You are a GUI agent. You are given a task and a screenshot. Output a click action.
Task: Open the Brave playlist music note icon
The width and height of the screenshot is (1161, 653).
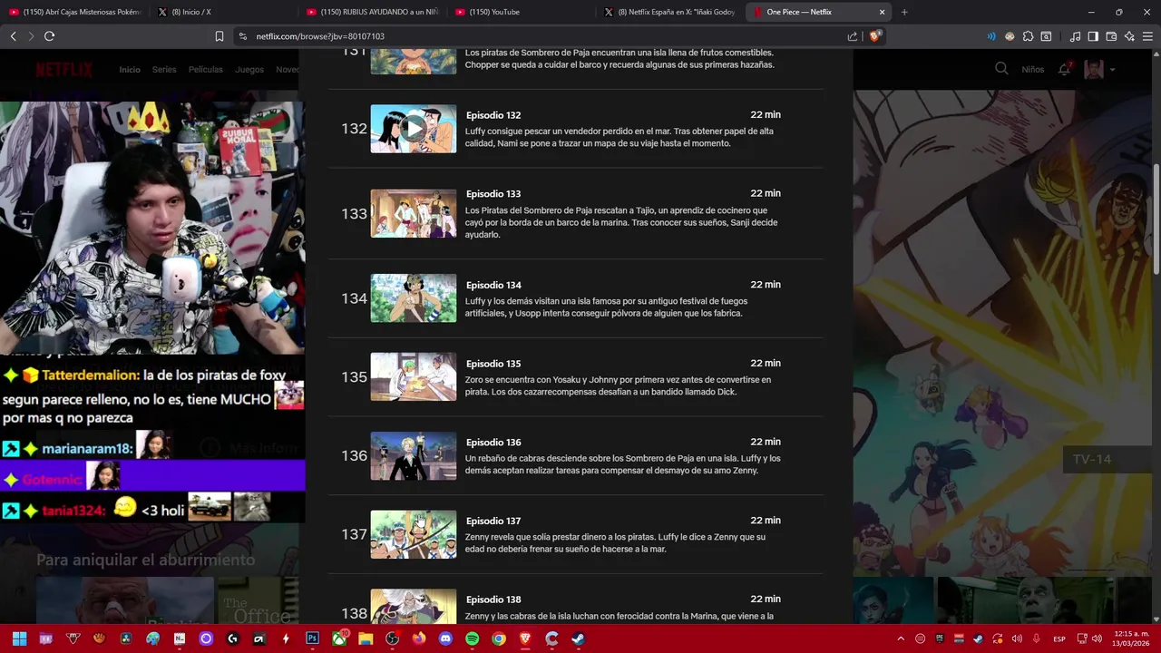pyautogui.click(x=1075, y=36)
